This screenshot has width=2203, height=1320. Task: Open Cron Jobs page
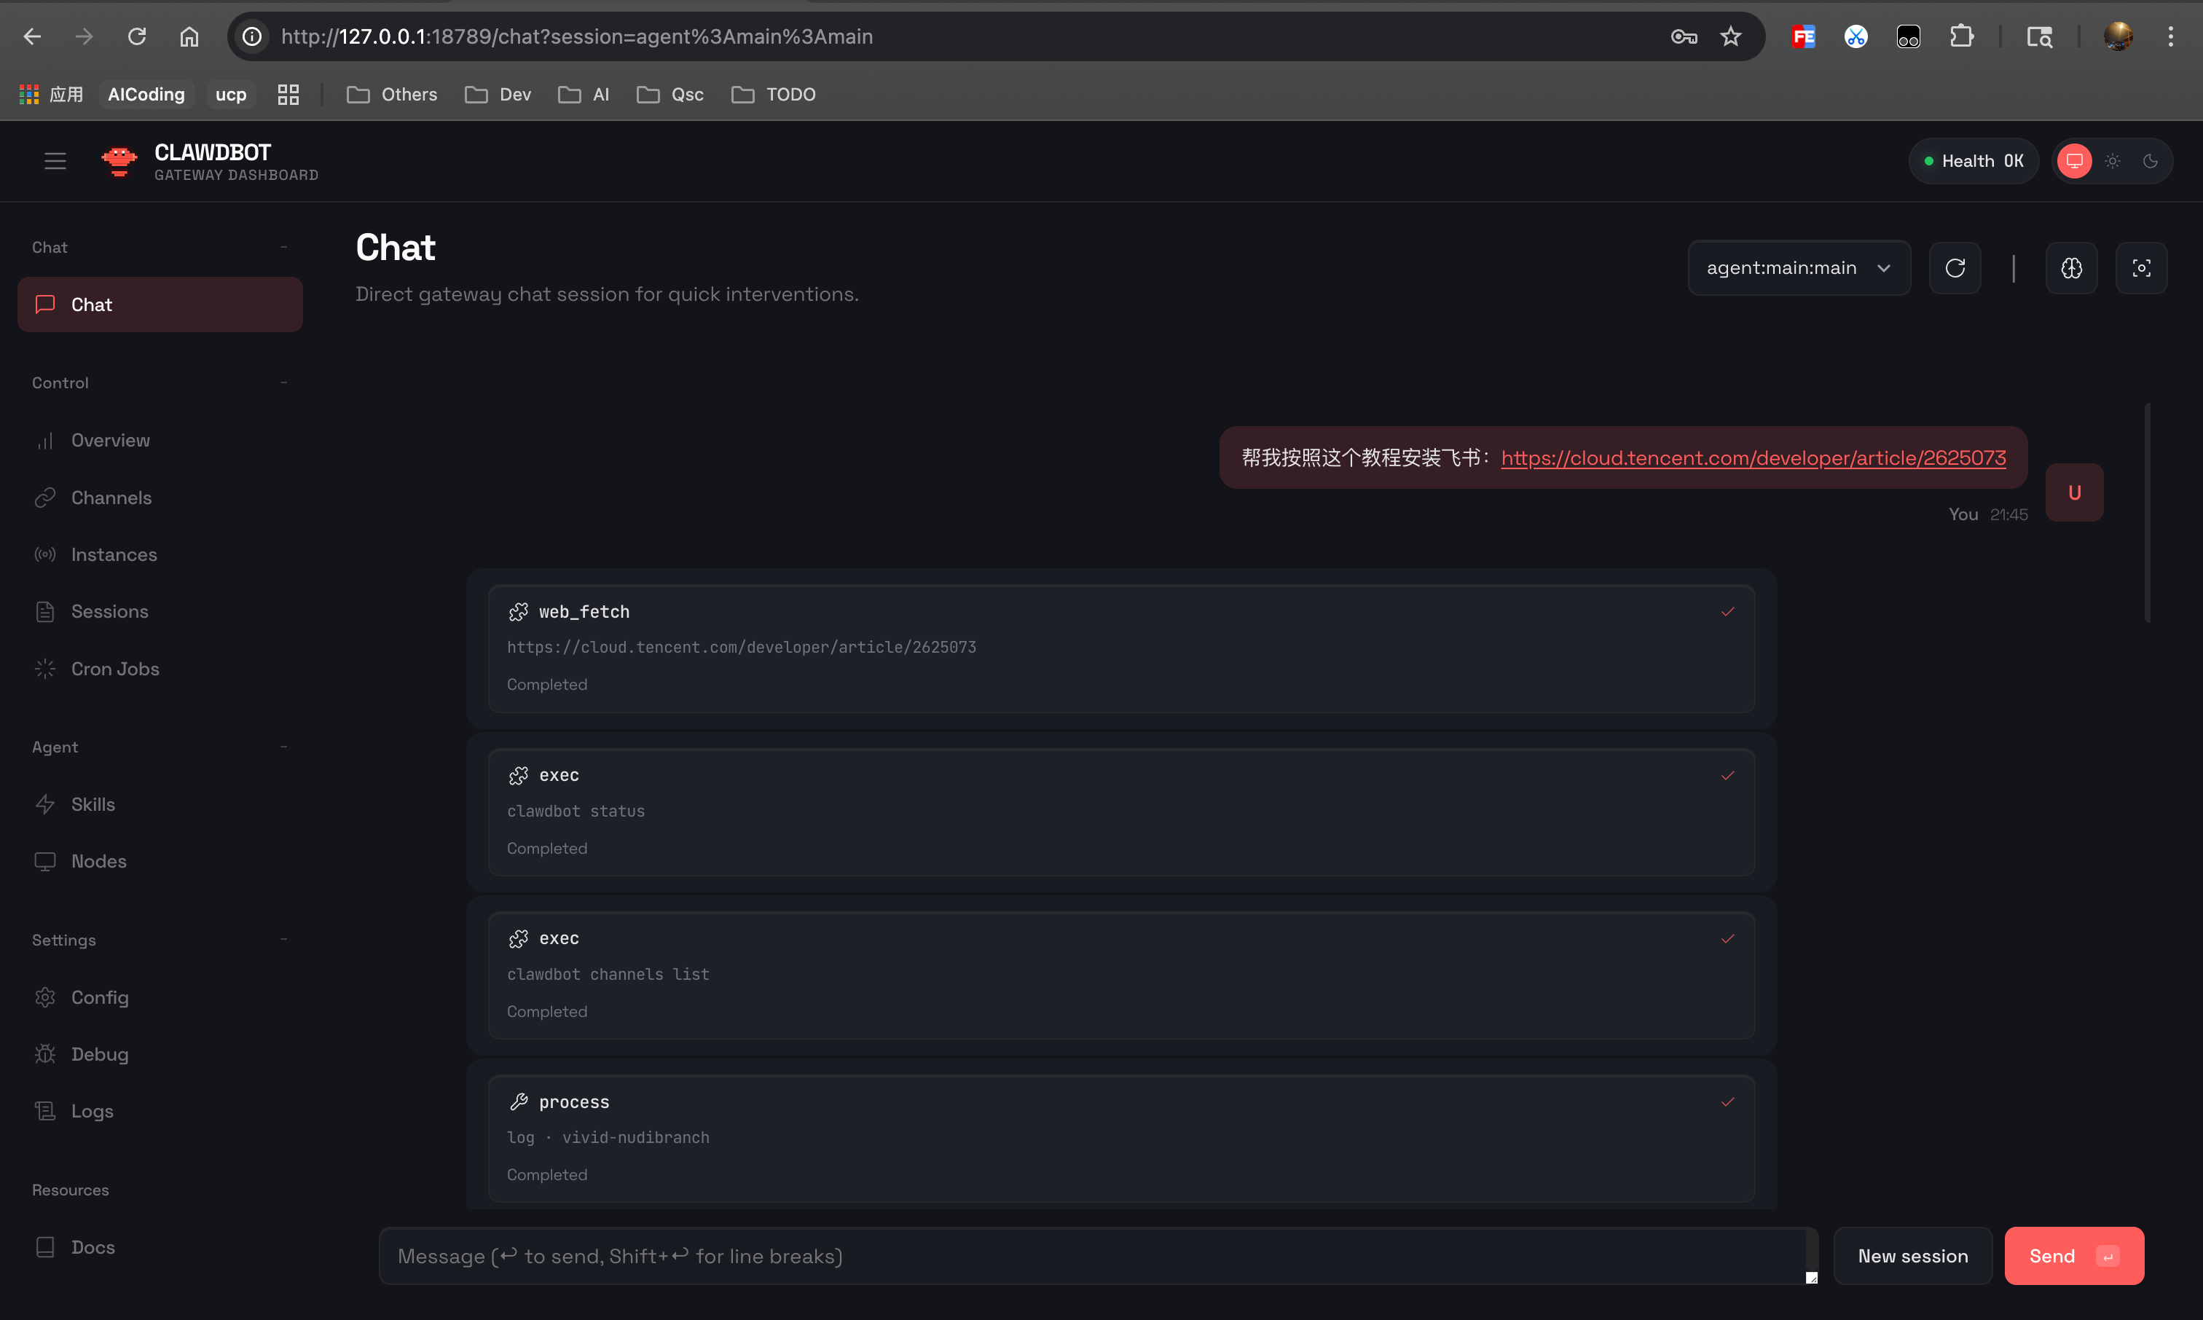coord(160,669)
